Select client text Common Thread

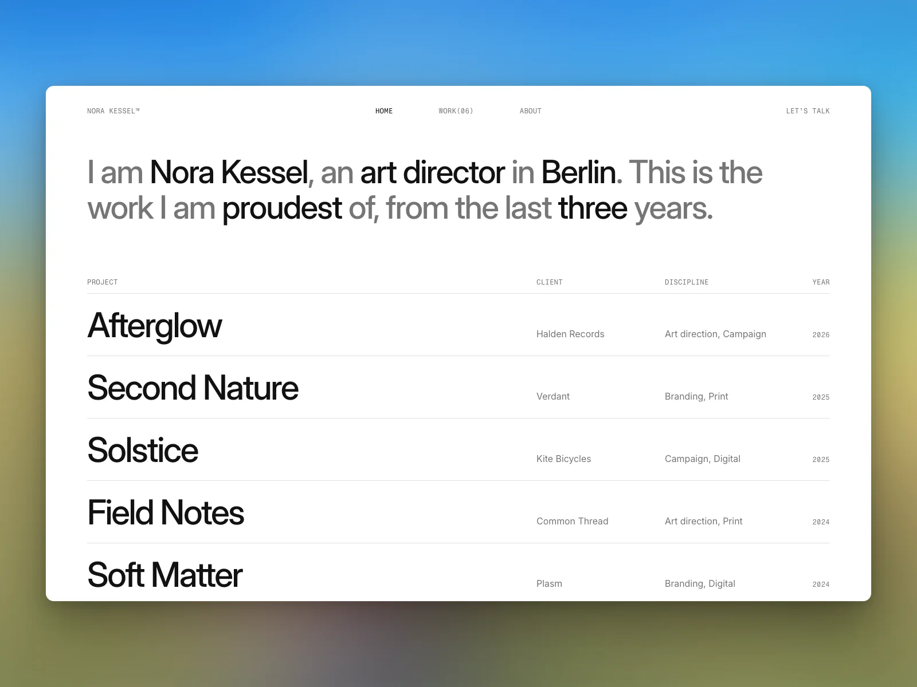tap(573, 521)
